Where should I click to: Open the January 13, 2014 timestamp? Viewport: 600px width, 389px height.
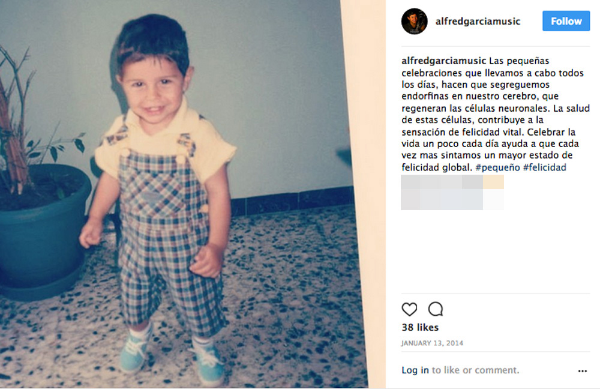(x=432, y=343)
